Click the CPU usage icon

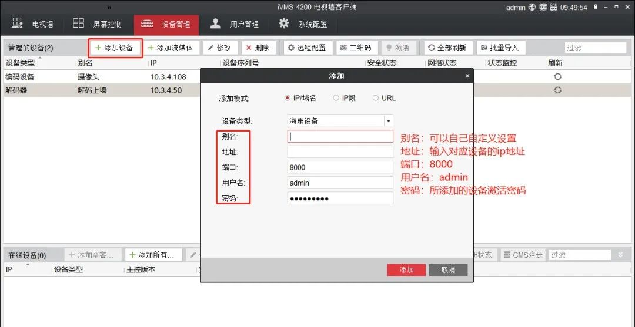point(543,7)
